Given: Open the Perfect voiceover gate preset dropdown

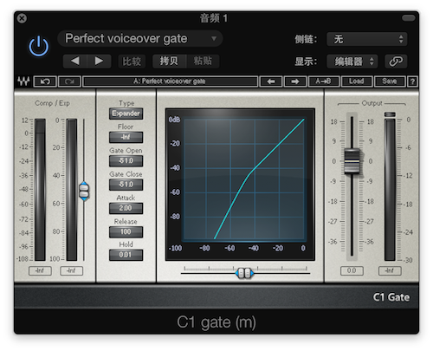Looking at the screenshot, I should (x=140, y=38).
